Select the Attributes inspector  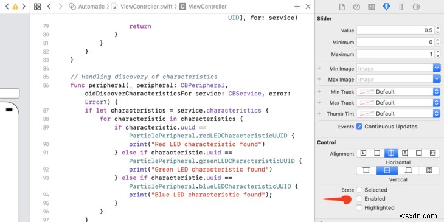point(386,7)
